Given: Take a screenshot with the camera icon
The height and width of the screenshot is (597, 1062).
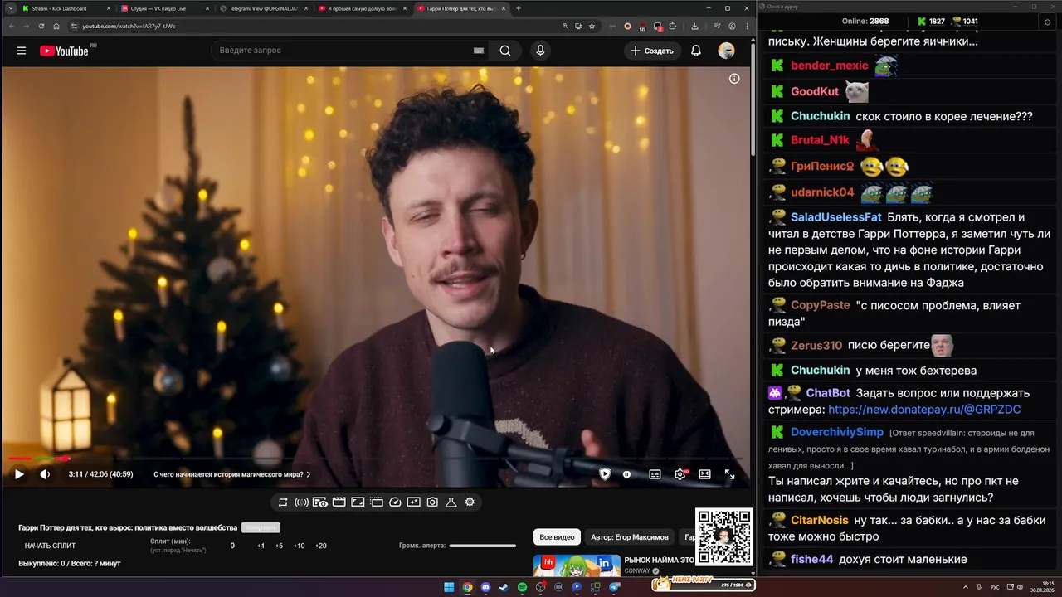Looking at the screenshot, I should (432, 502).
